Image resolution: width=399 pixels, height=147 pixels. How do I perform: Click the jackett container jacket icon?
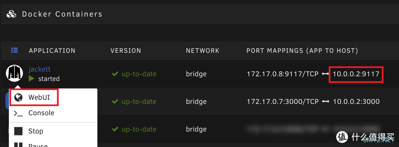pos(14,73)
